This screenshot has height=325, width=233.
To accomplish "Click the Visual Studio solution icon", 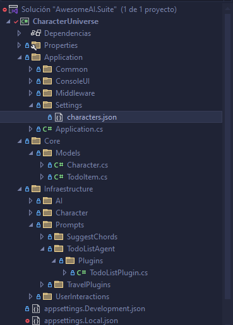I will click(x=13, y=9).
